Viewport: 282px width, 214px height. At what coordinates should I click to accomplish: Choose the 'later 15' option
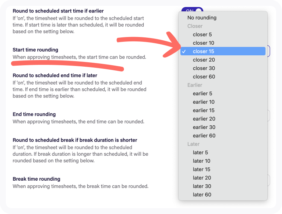point(201,169)
